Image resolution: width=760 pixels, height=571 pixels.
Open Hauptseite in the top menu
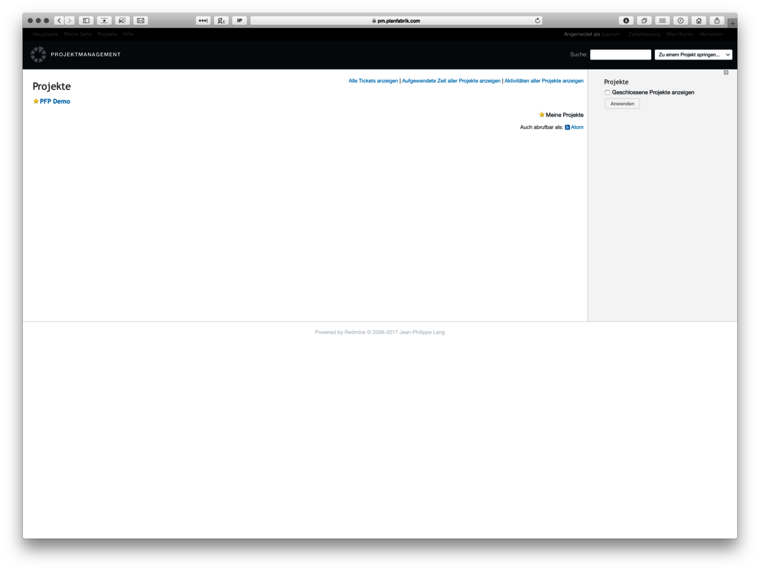(x=45, y=34)
